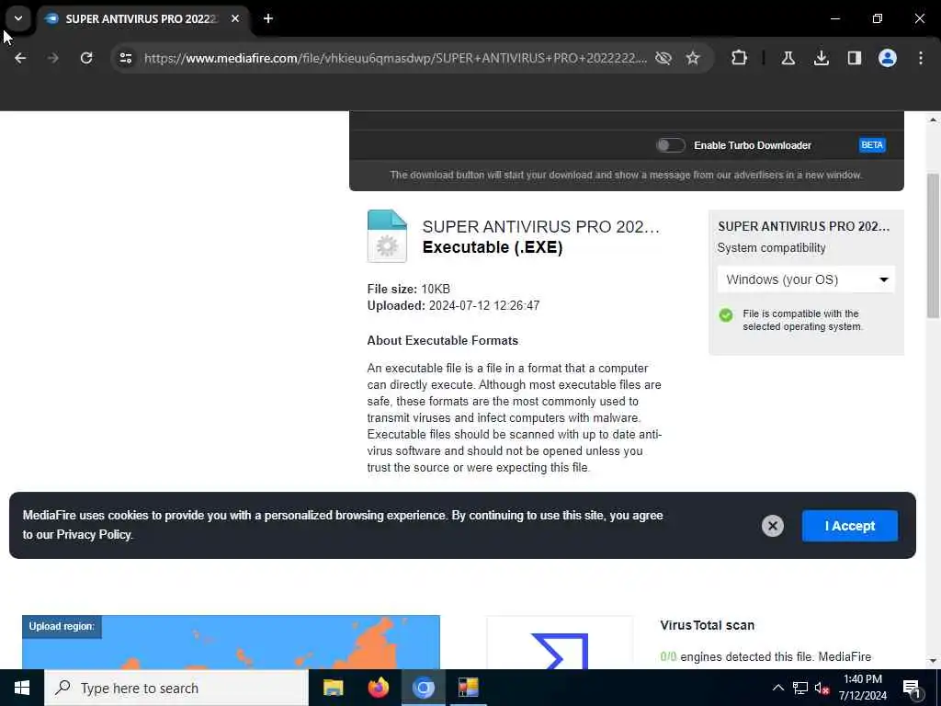
Task: Open Chrome three-dot menu
Action: tap(921, 58)
